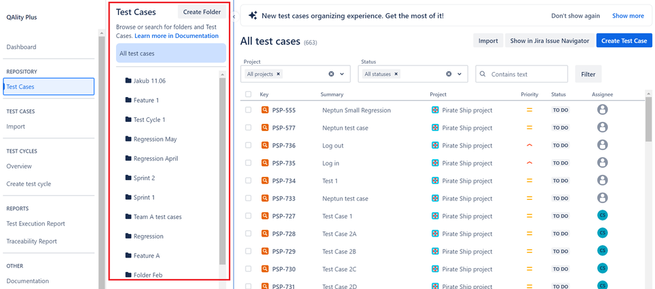Sort the table by Key column
Viewport: 655px width, 289px height.
click(264, 94)
